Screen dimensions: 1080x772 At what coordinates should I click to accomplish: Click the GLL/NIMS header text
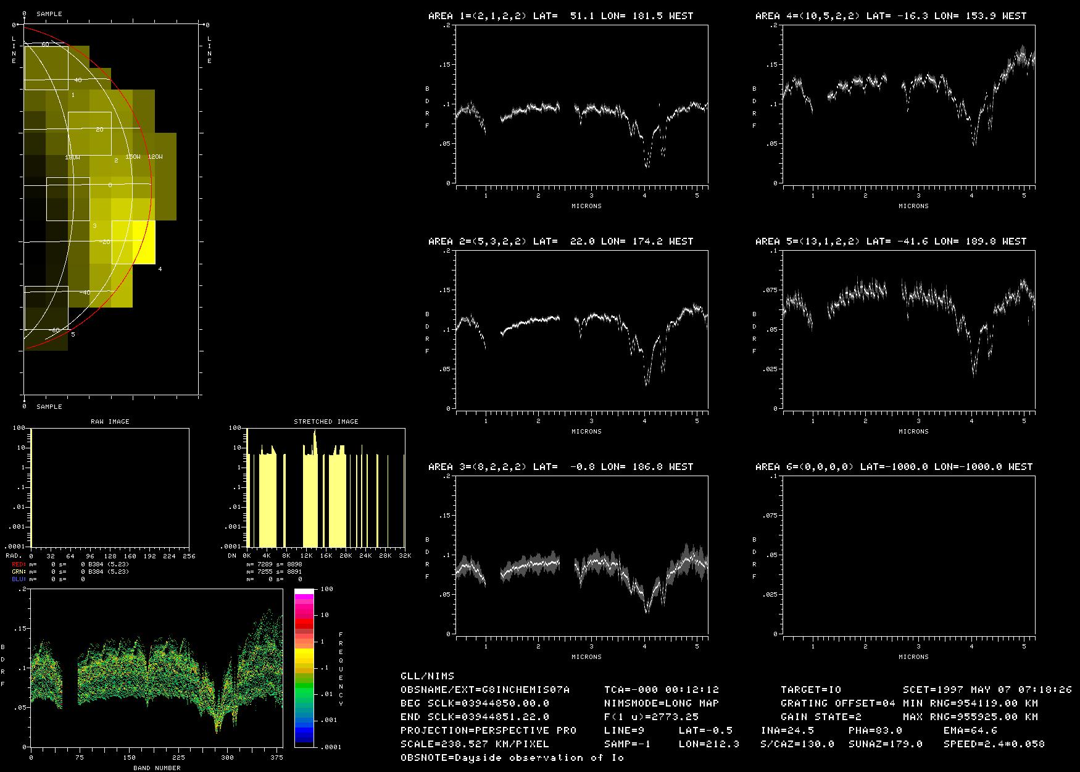pyautogui.click(x=427, y=676)
